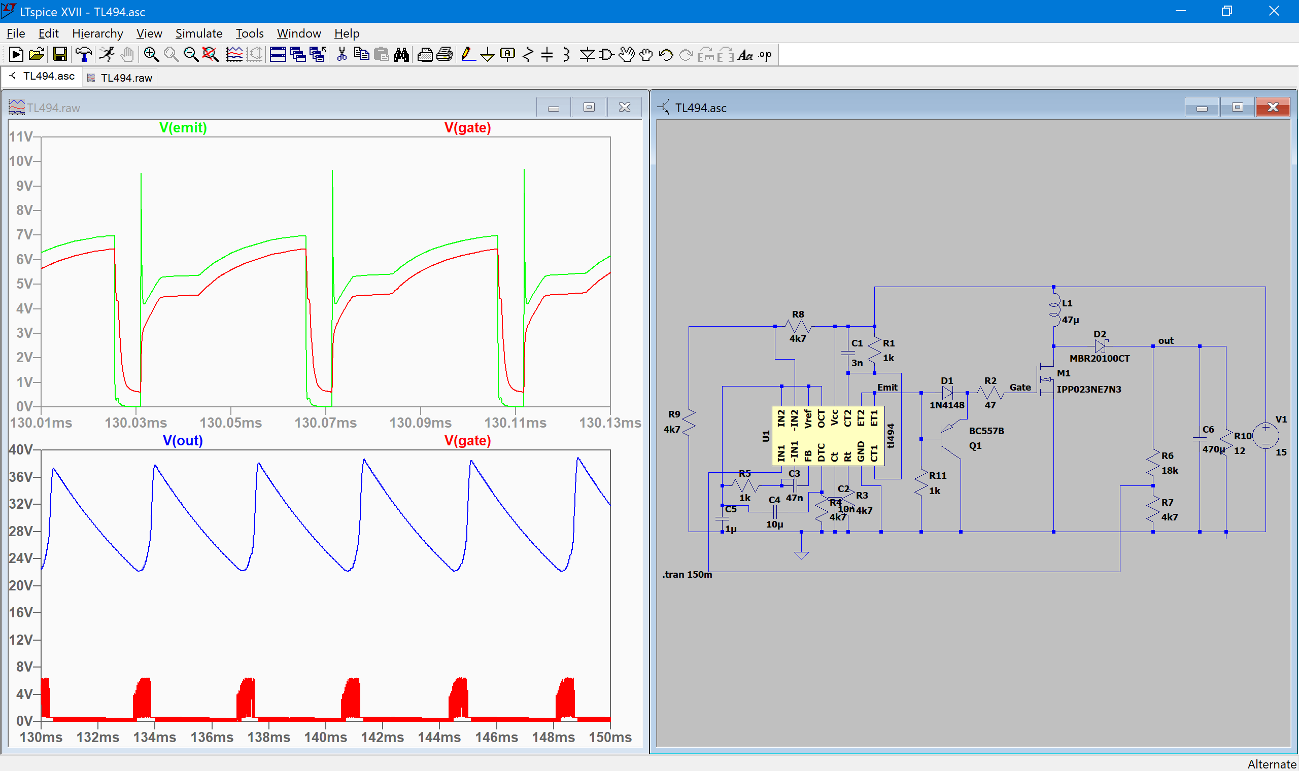The height and width of the screenshot is (771, 1299).
Task: Open the Hierarchy menu
Action: pyautogui.click(x=97, y=33)
